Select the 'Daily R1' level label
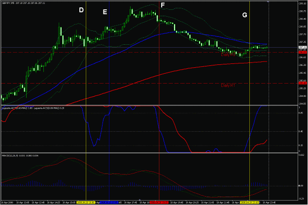The height and width of the screenshot is (205, 308). point(228,86)
